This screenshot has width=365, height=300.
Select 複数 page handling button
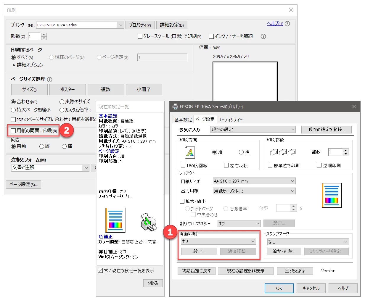pos(106,89)
